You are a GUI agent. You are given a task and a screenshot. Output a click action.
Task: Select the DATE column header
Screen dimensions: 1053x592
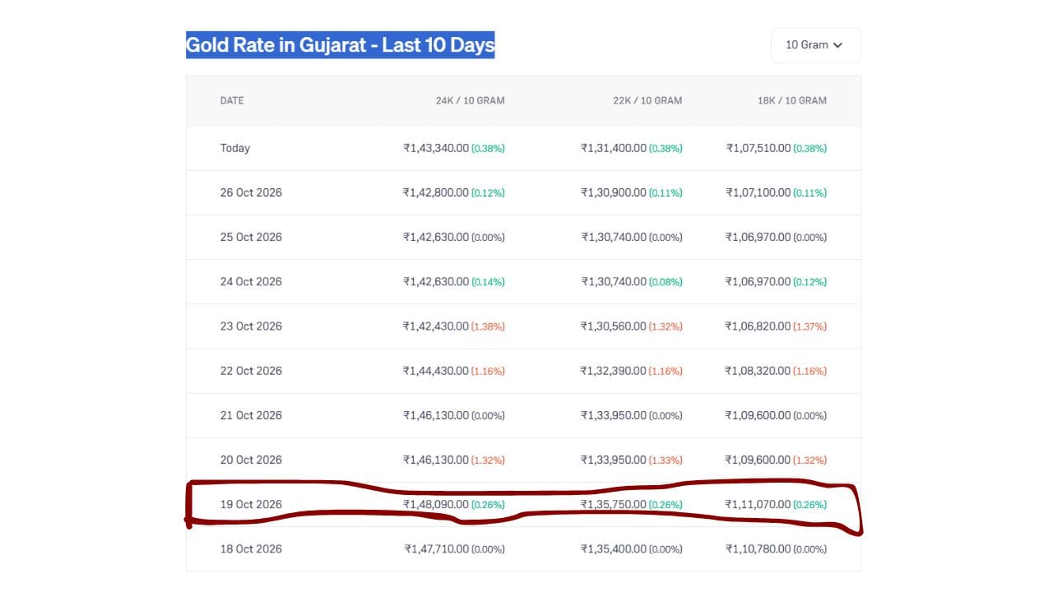232,100
